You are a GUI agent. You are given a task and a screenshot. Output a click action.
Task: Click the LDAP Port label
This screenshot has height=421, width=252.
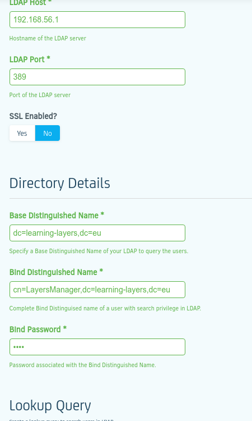coord(30,60)
